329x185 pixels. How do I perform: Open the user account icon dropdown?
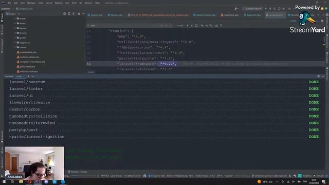pos(236,9)
